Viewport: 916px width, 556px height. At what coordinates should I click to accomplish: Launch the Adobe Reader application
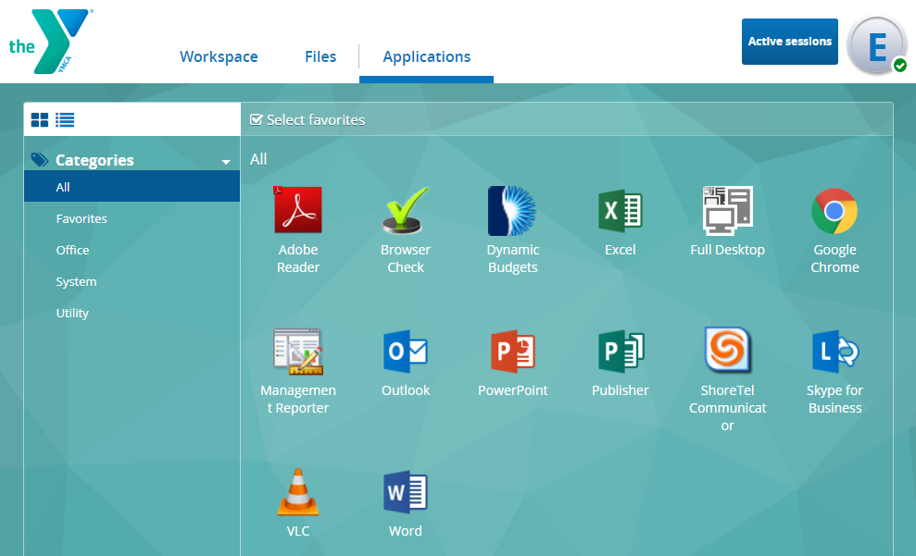point(297,210)
